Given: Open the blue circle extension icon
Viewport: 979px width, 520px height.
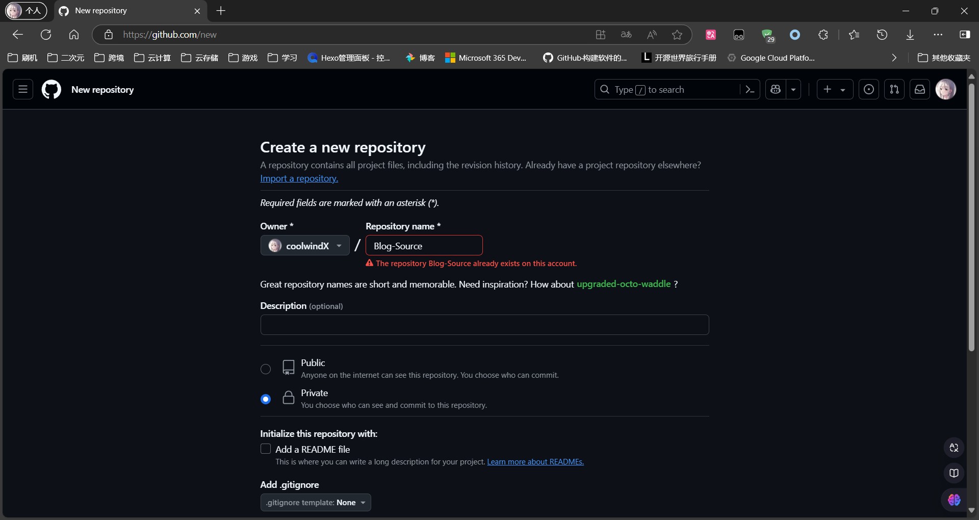Looking at the screenshot, I should [795, 35].
